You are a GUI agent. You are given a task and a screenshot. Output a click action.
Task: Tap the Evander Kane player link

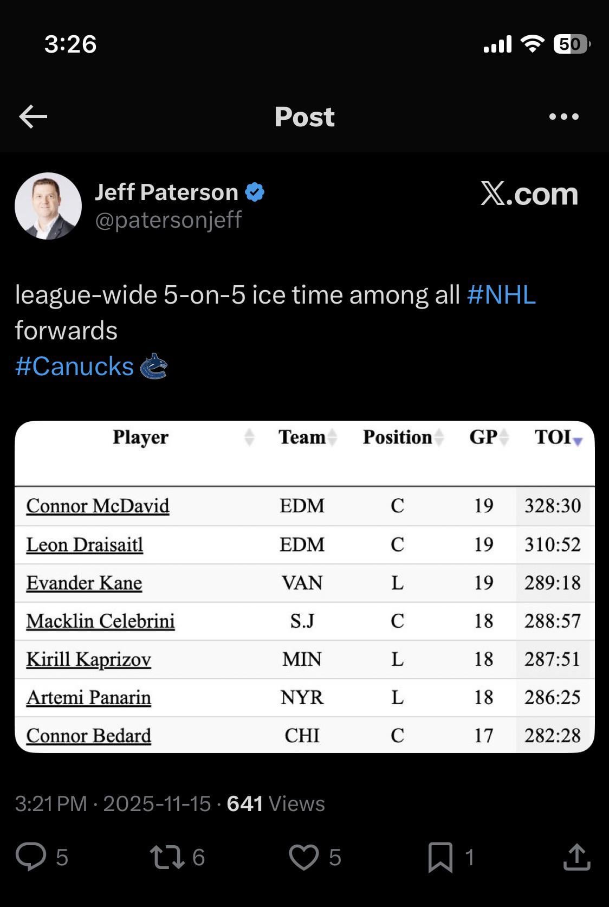coord(84,583)
